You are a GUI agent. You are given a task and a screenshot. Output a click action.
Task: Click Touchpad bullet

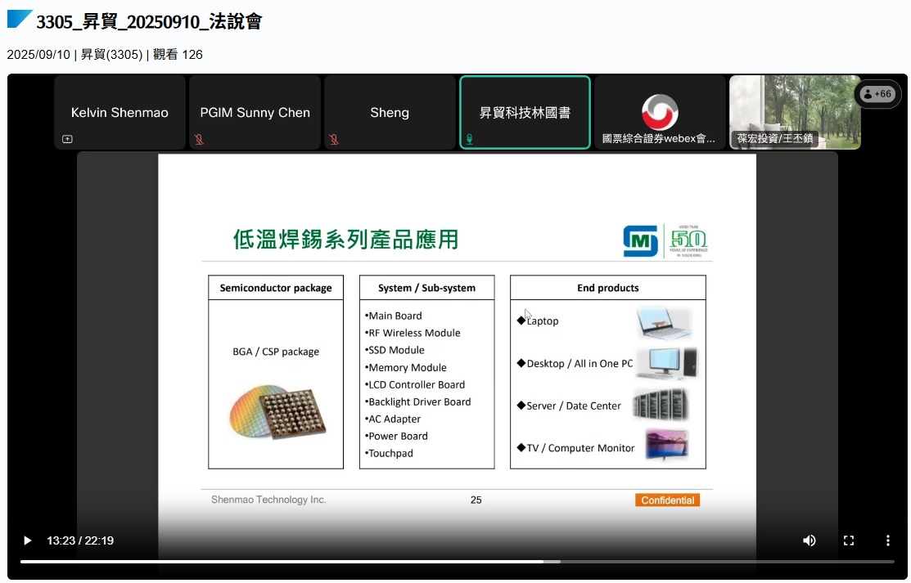click(x=389, y=454)
